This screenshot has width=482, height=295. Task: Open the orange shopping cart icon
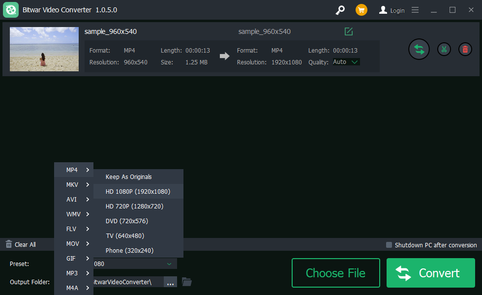tap(361, 10)
